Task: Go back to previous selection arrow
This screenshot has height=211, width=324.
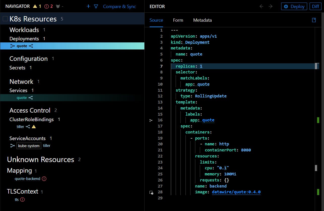Action: [261, 6]
